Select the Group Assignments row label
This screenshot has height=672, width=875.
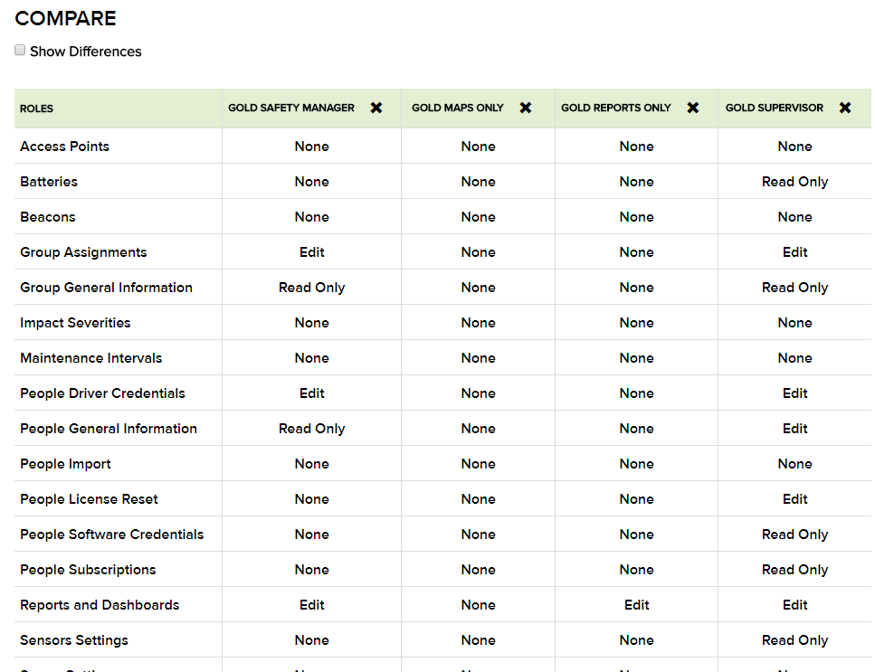point(83,252)
